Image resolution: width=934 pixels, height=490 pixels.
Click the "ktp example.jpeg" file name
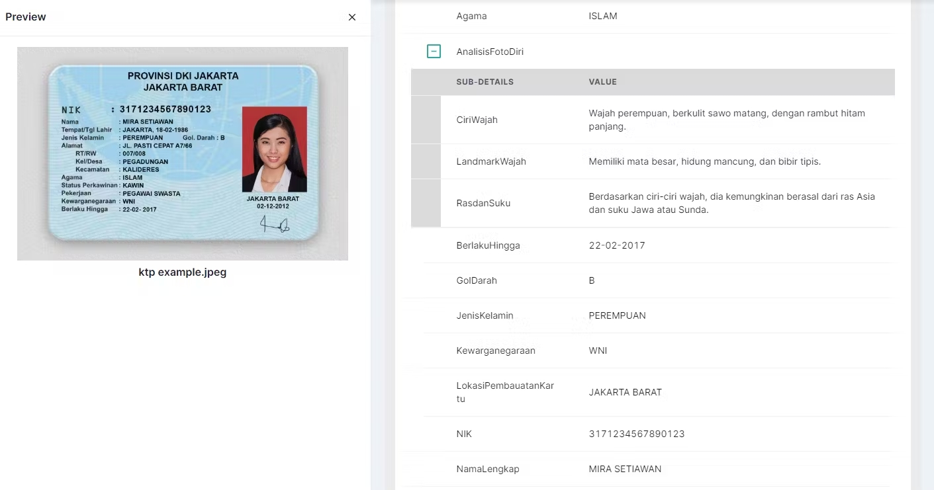(x=183, y=272)
